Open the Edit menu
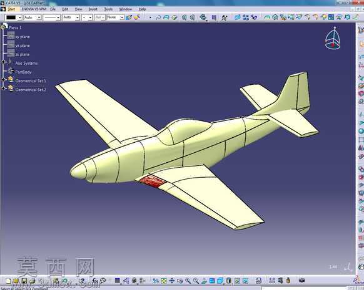364x290 pixels. (x=65, y=9)
